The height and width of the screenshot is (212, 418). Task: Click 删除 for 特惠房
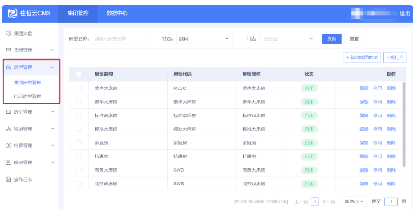[391, 156]
